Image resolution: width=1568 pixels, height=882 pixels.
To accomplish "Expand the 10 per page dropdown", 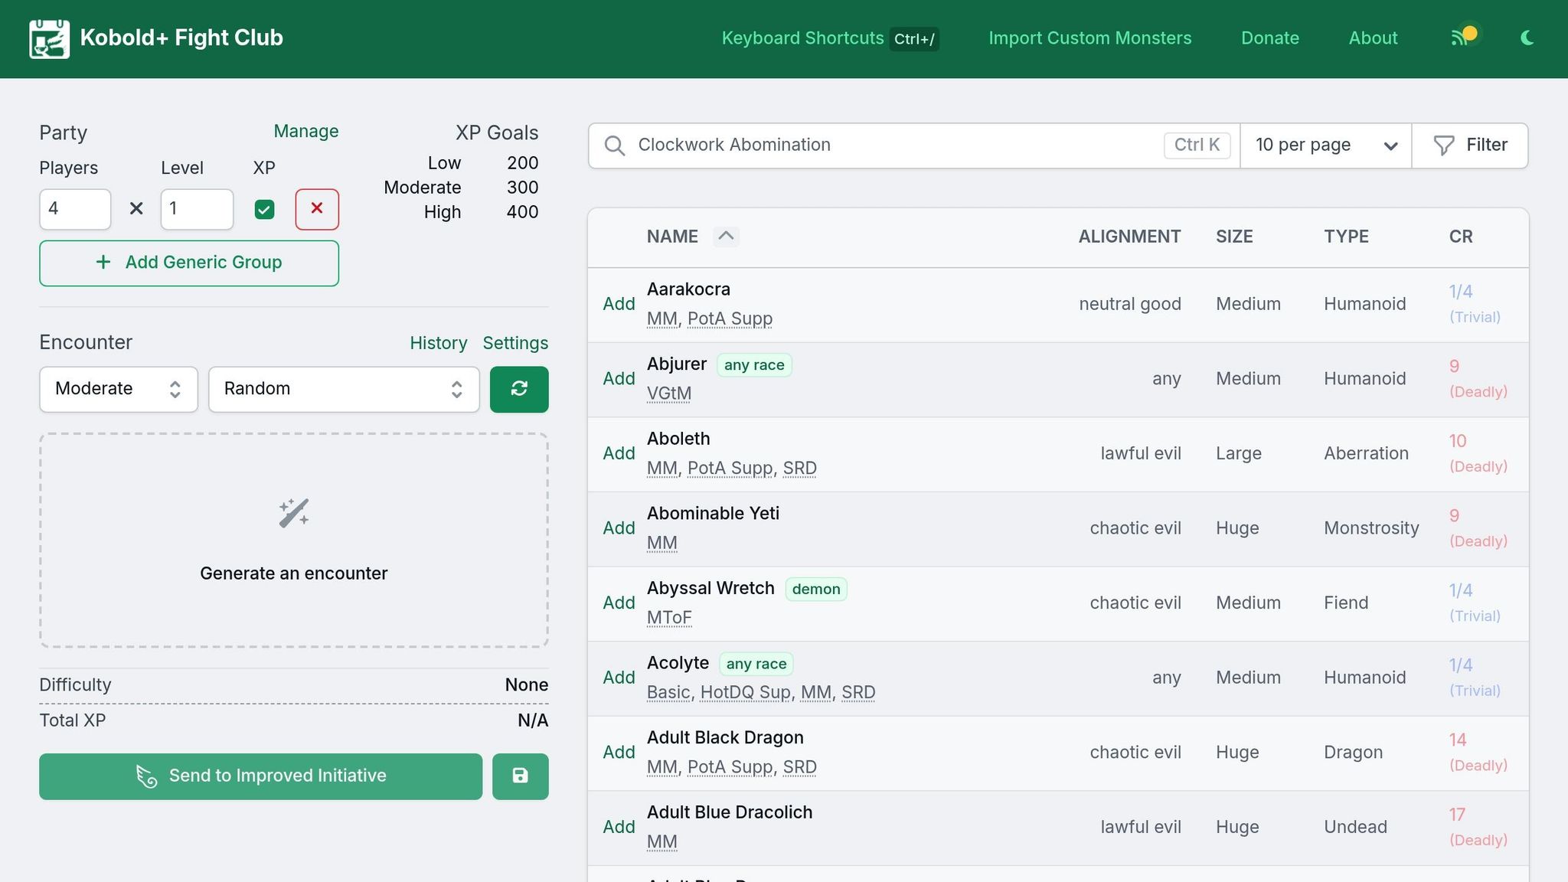I will [x=1325, y=145].
